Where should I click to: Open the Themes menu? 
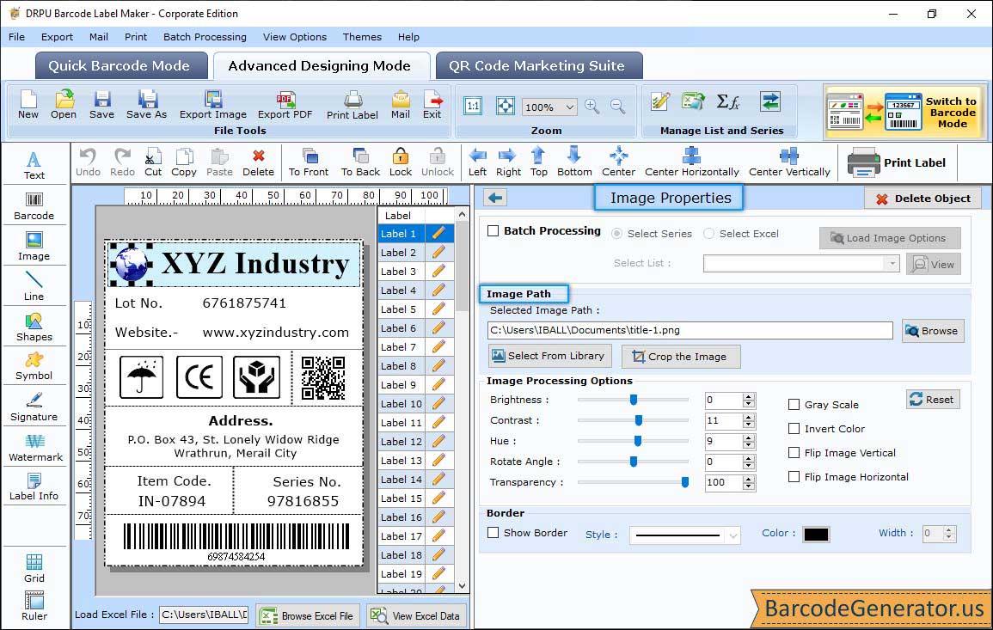tap(362, 37)
